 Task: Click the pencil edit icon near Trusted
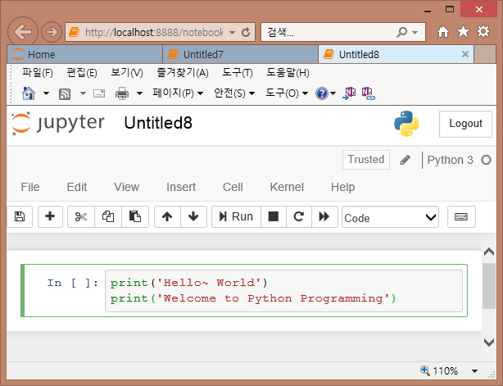click(x=406, y=160)
